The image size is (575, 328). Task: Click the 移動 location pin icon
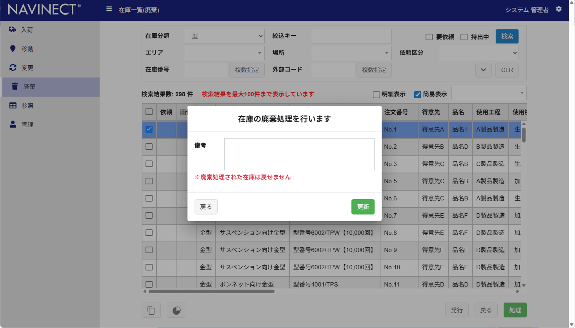pos(13,49)
